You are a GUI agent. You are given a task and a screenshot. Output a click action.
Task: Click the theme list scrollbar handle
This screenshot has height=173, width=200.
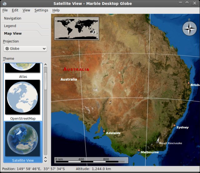tap(46, 81)
